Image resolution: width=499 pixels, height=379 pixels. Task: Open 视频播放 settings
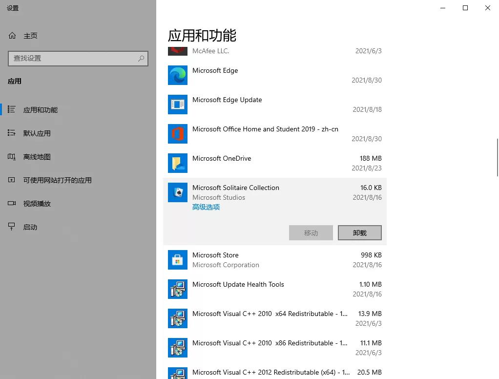point(37,203)
